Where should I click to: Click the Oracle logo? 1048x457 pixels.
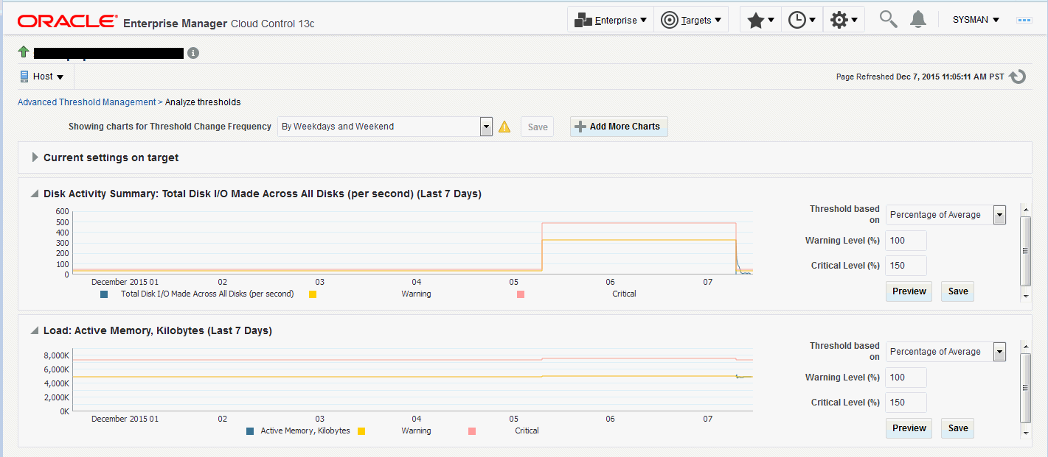67,21
